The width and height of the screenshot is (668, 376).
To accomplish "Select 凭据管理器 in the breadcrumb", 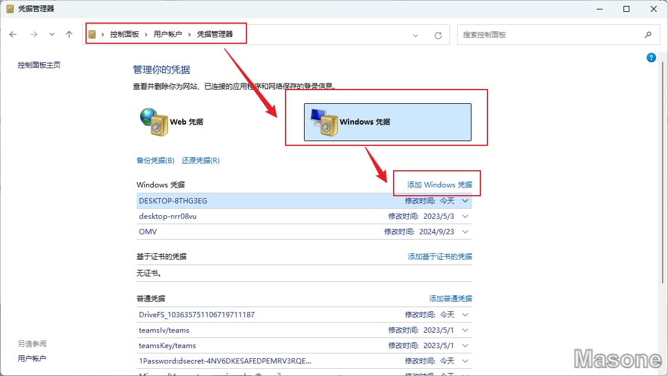I will 215,34.
